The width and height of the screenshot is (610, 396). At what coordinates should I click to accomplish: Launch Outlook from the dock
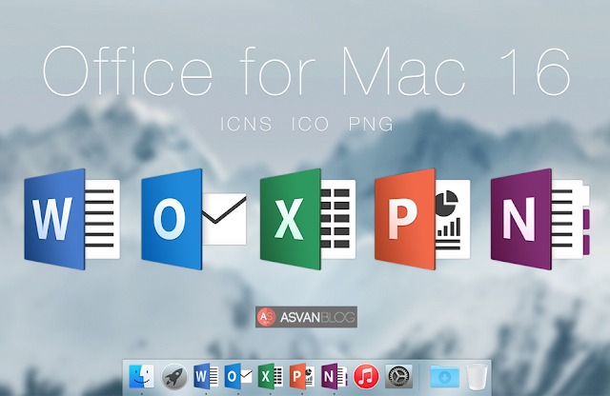coord(238,376)
